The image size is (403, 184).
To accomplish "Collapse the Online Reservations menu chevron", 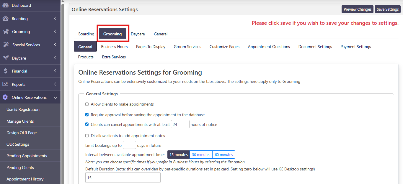I will pos(55,98).
